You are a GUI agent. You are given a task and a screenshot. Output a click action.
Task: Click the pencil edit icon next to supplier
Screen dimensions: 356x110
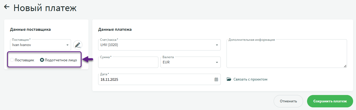click(x=78, y=45)
